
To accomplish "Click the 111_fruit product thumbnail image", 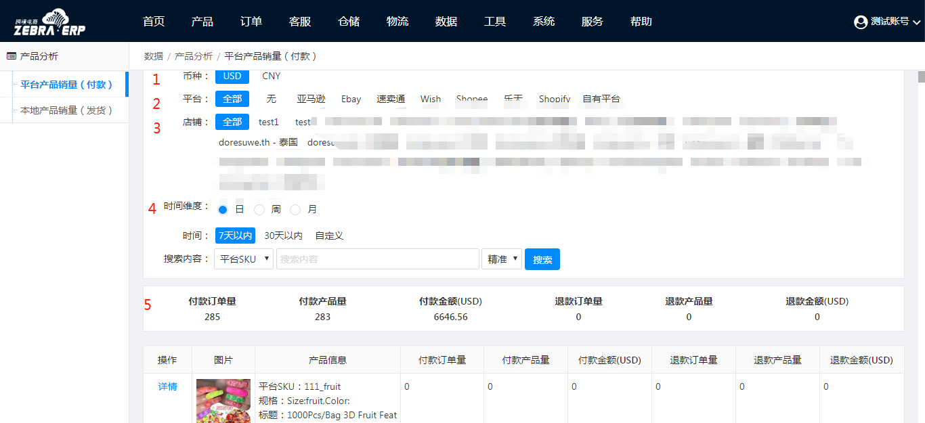I will click(223, 401).
